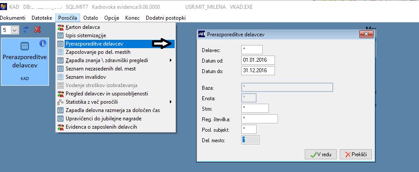The height and width of the screenshot is (172, 419).
Task: Click the KAD application icon in title bar
Action: coord(4,7)
